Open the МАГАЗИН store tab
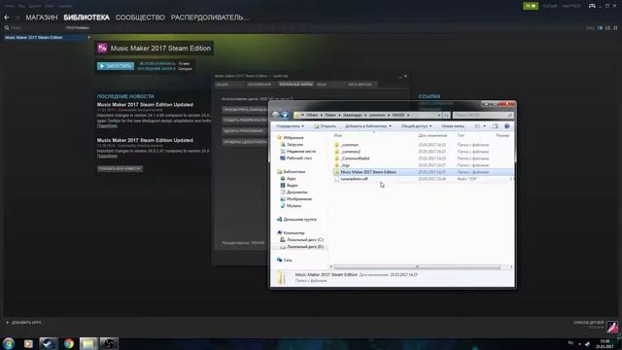 pyautogui.click(x=42, y=17)
